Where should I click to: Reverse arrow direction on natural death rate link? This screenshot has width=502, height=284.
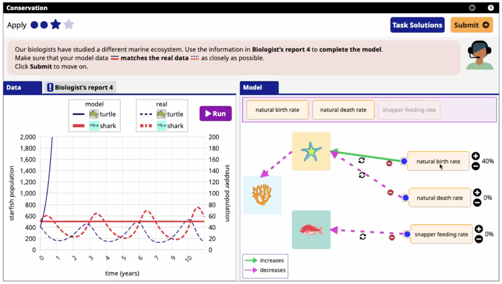point(362,175)
